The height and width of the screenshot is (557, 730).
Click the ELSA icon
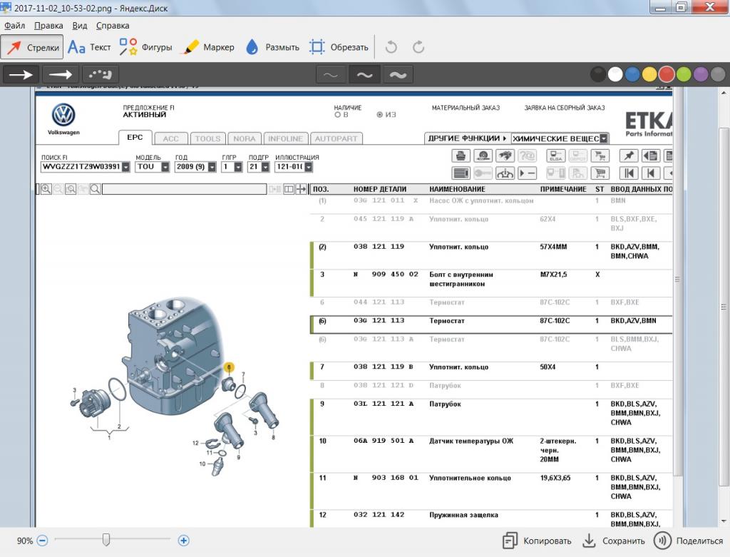coord(555,156)
